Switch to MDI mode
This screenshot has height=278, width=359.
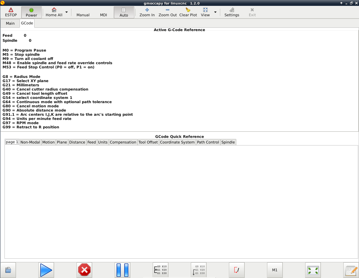(x=103, y=12)
